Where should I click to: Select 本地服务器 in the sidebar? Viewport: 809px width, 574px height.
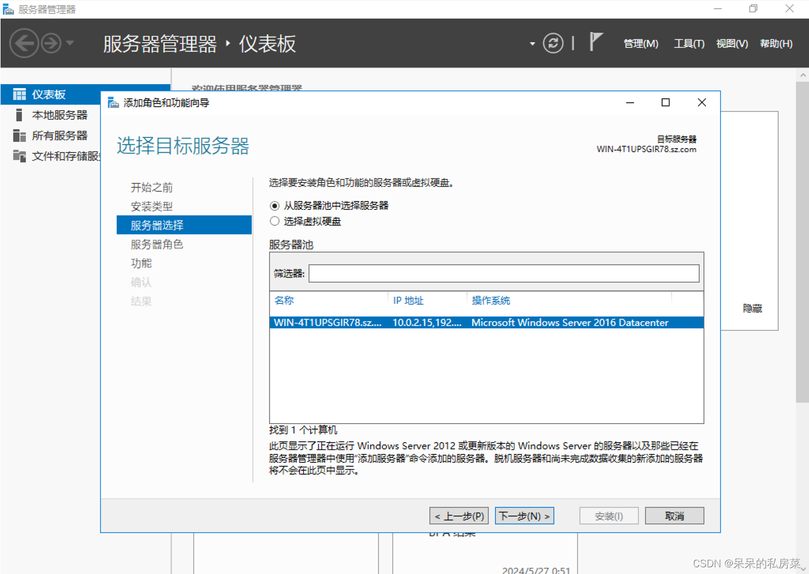tap(59, 115)
